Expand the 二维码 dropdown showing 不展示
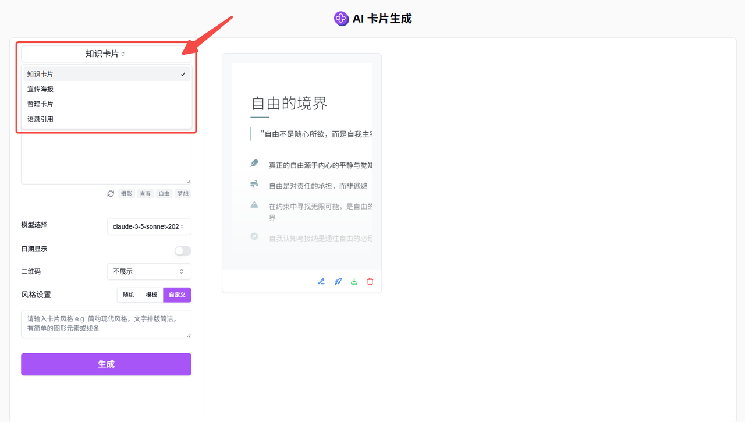The height and width of the screenshot is (422, 745). click(x=149, y=272)
